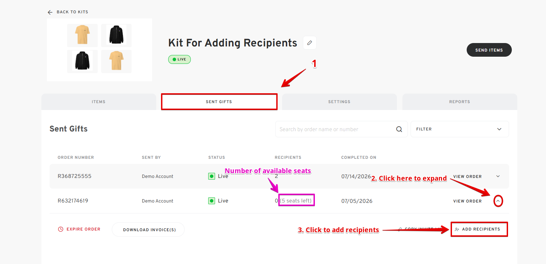This screenshot has width=546, height=264.
Task: Open the top-left yellow t-shirt thumbnail
Action: [x=82, y=35]
